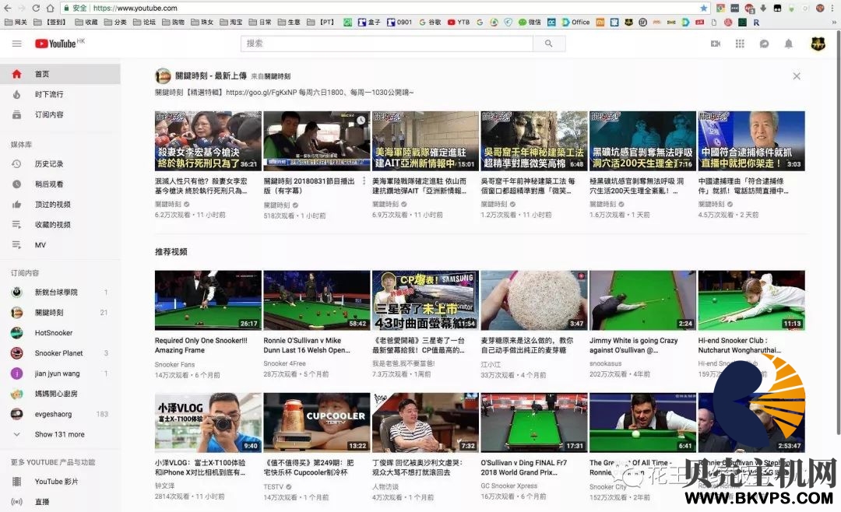Image resolution: width=841 pixels, height=512 pixels.
Task: Open 丁俊晖 回忆 video thumbnail
Action: 425,423
